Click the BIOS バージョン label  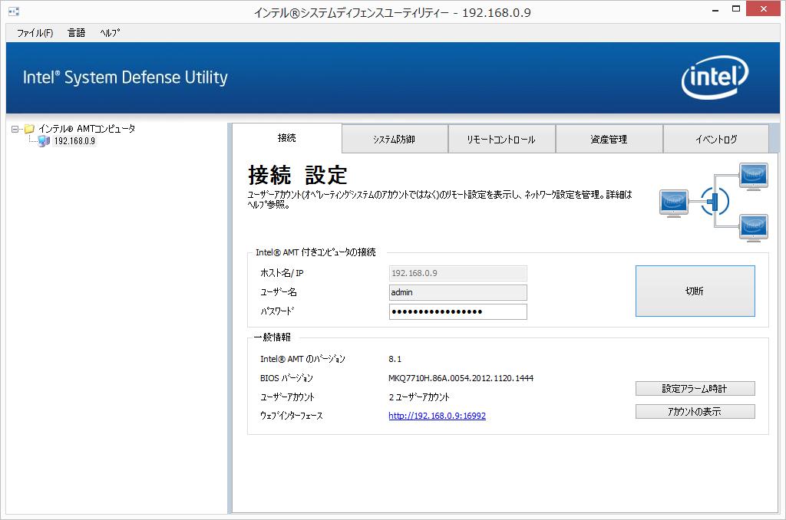click(x=286, y=378)
